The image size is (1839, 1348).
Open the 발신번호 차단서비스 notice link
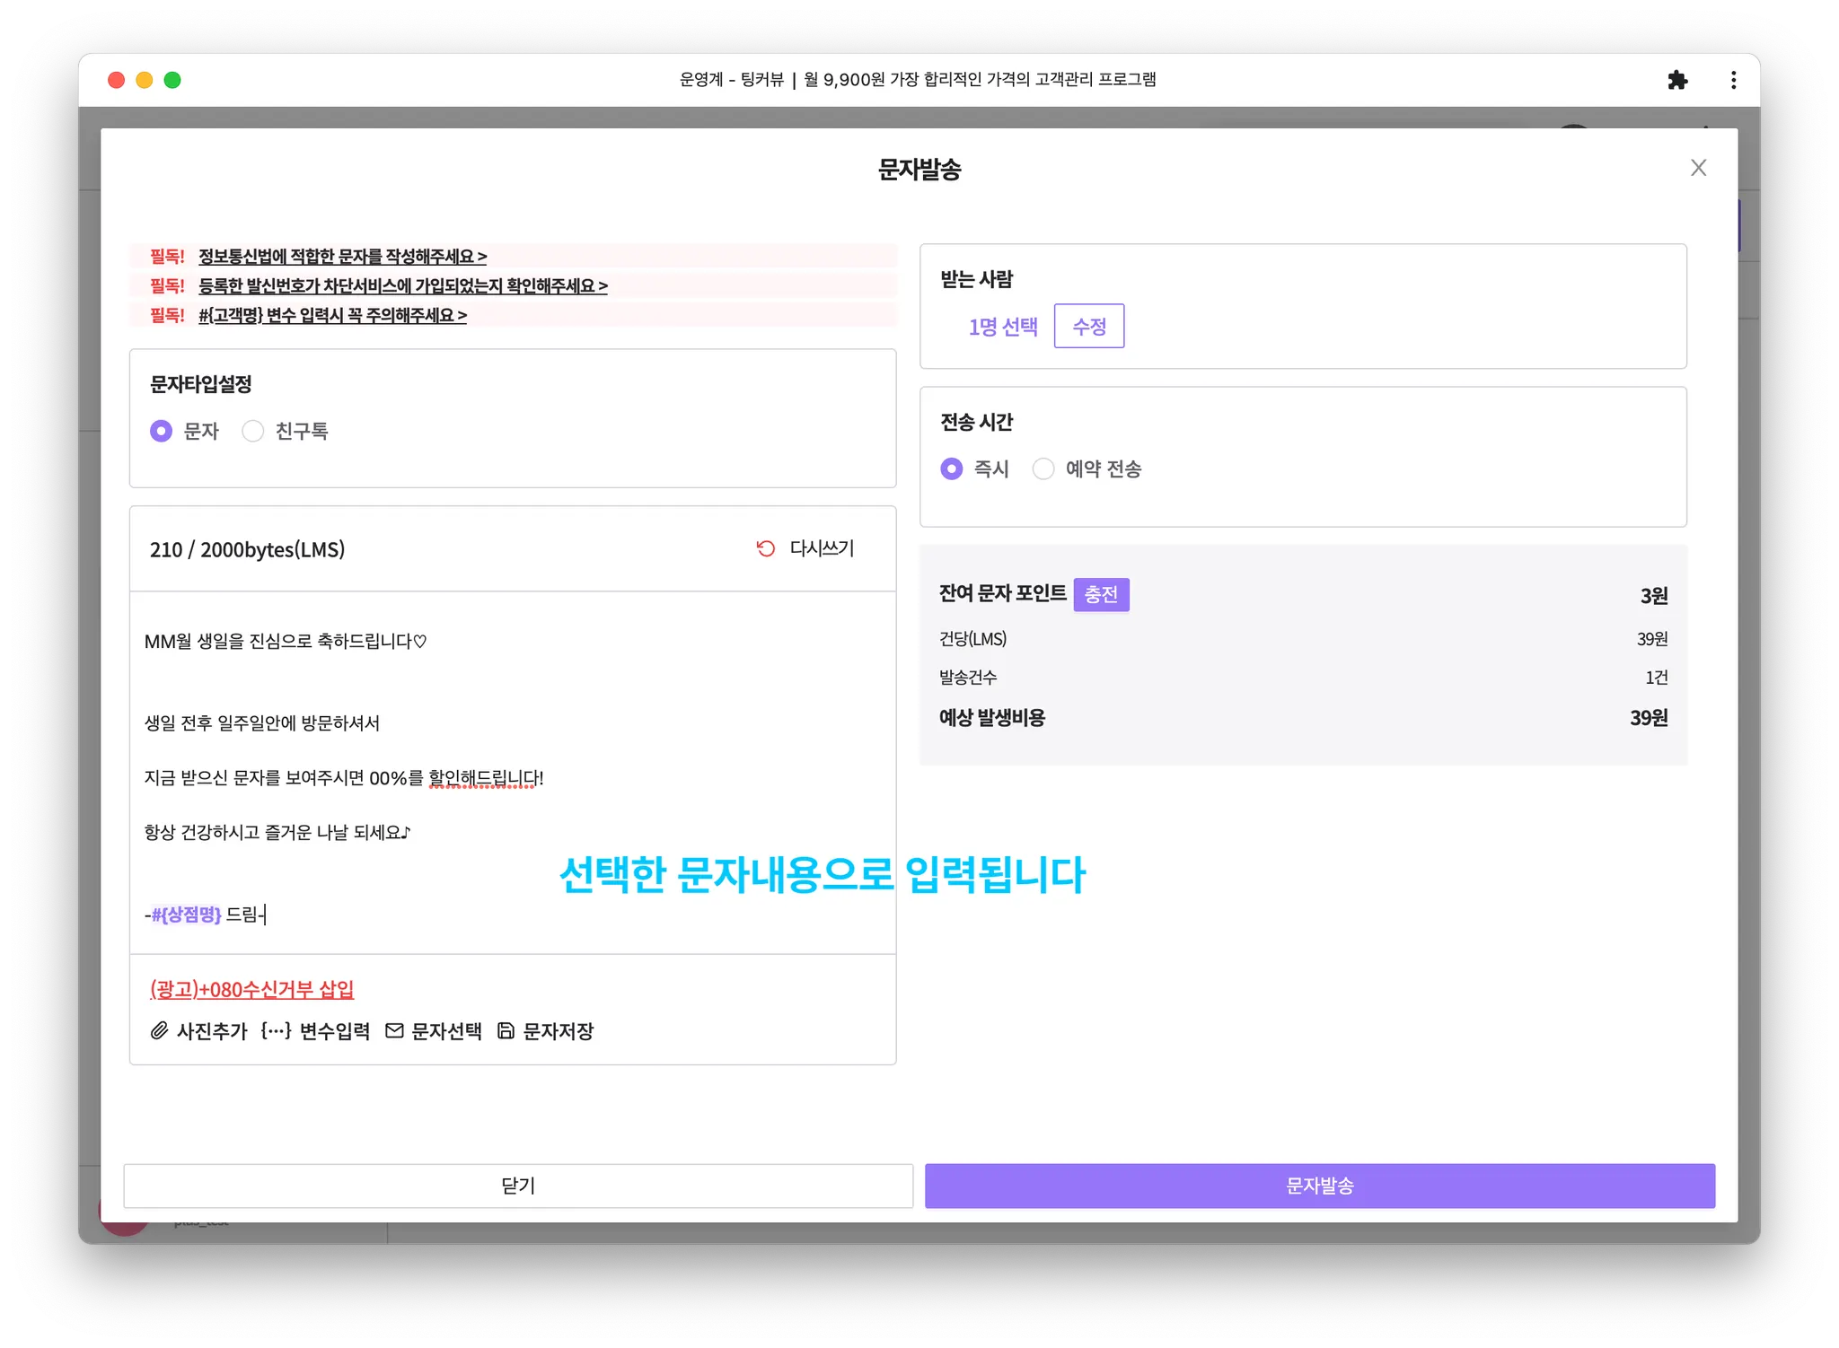click(402, 286)
